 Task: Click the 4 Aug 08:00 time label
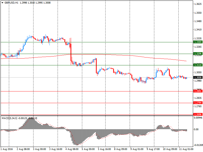(72, 149)
